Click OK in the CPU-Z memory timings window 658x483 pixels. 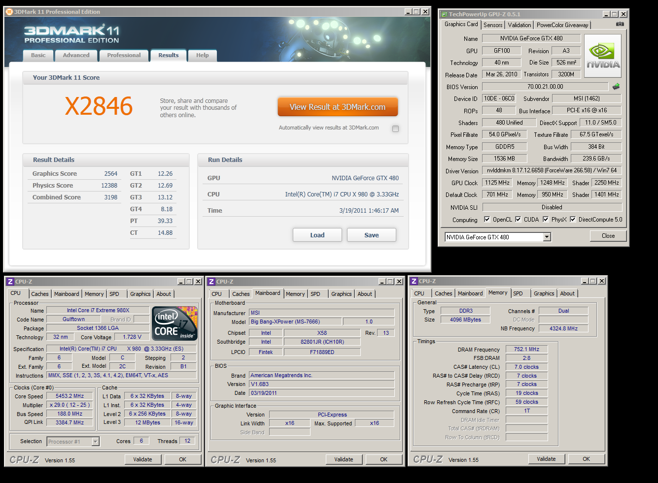[x=587, y=459]
